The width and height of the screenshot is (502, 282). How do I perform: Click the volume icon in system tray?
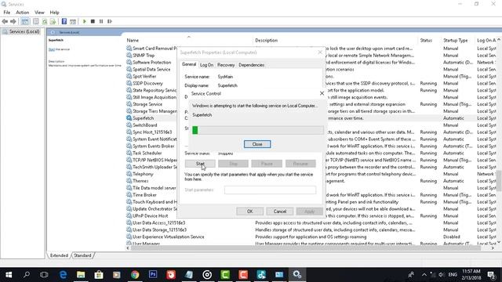tap(442, 275)
